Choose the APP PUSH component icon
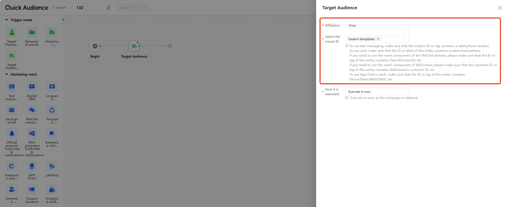Viewport: 507px width, 207px height. 32,166
